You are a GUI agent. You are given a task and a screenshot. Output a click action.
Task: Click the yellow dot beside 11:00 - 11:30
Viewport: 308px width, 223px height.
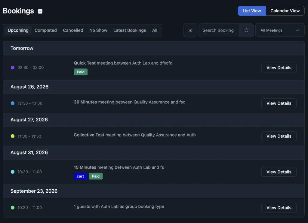(13, 136)
